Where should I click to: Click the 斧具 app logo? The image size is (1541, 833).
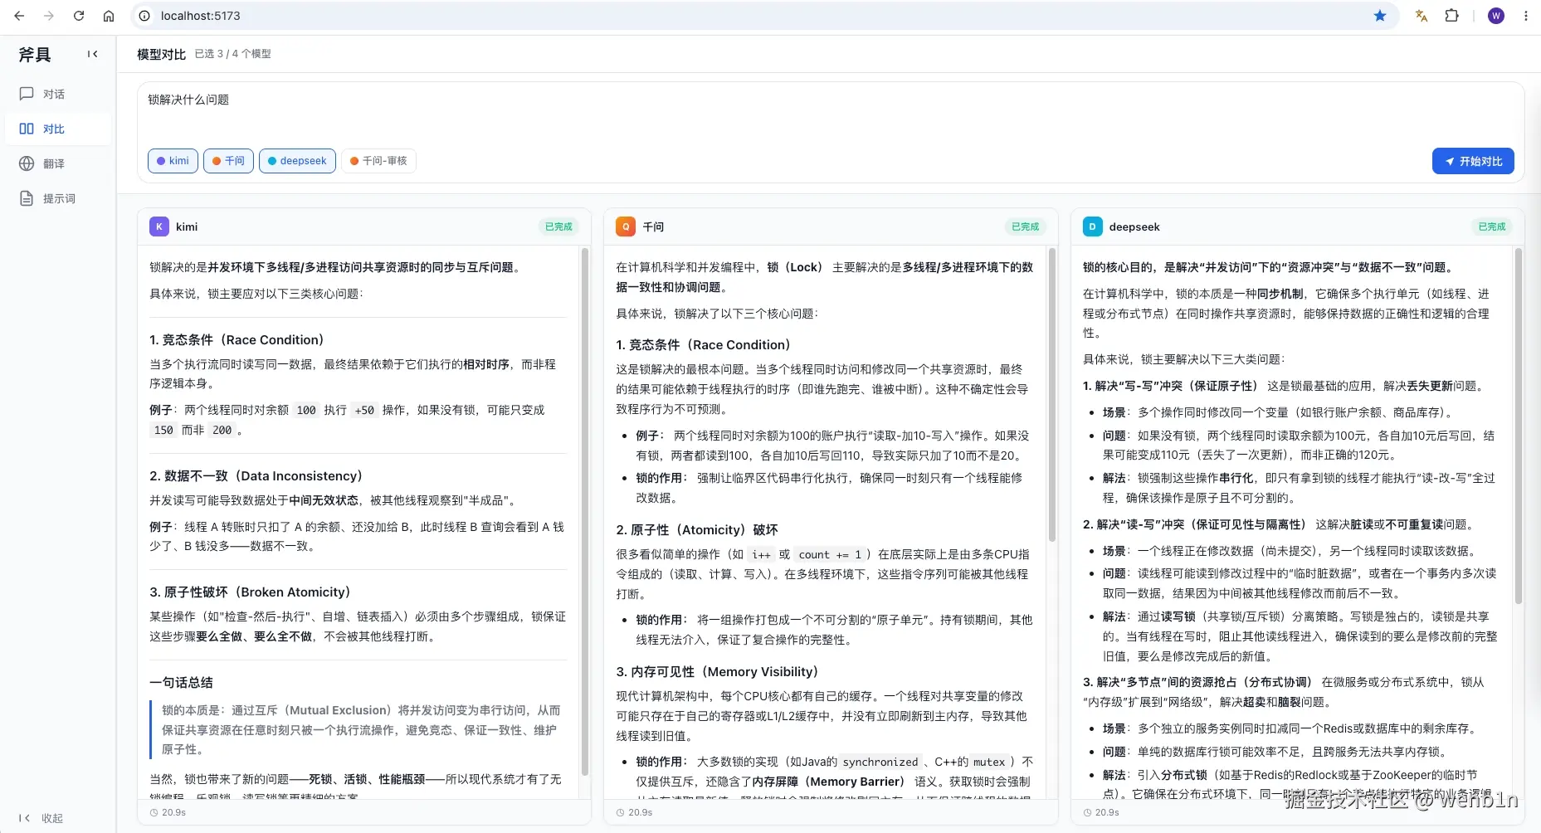coord(35,55)
